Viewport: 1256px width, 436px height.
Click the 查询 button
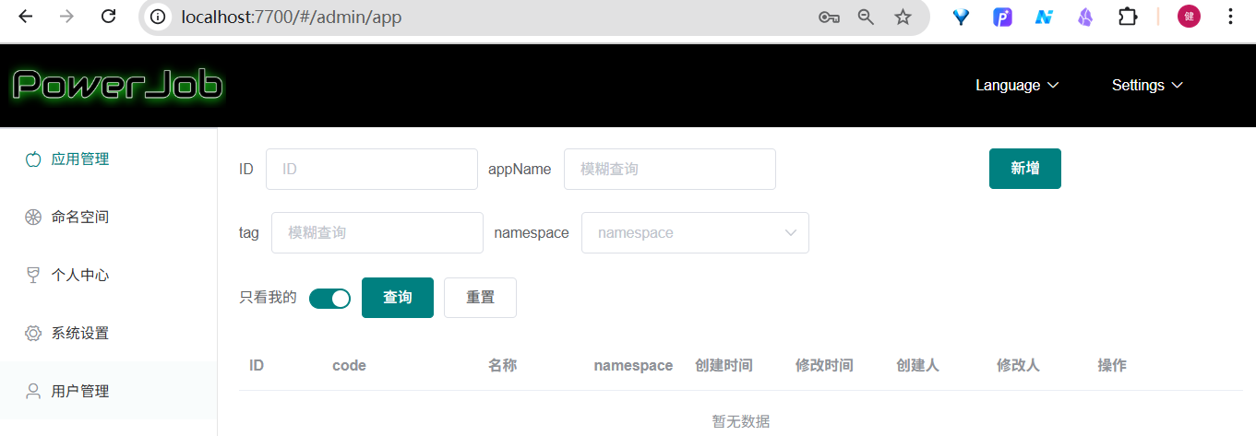398,298
